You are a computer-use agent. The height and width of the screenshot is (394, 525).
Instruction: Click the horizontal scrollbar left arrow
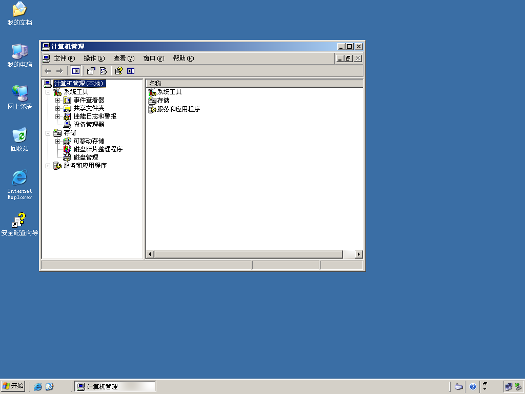150,254
